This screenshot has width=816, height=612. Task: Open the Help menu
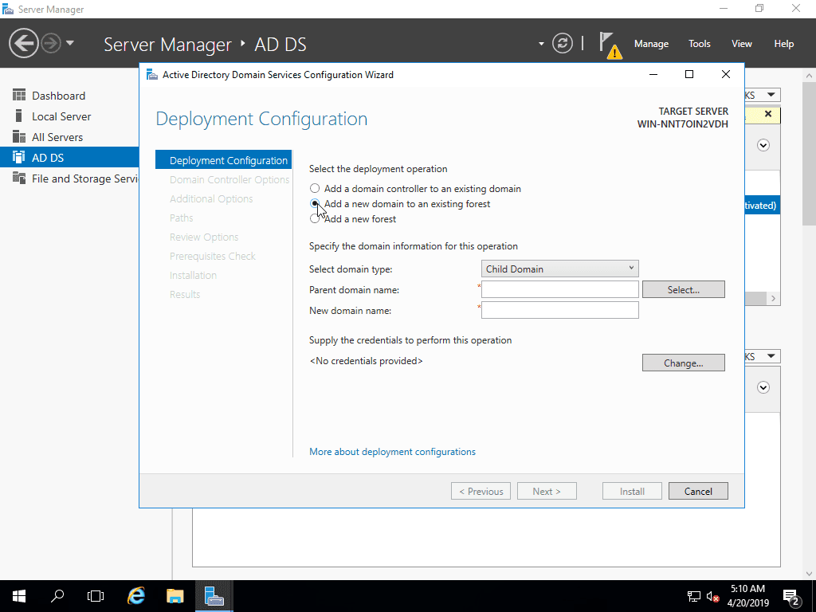[784, 44]
